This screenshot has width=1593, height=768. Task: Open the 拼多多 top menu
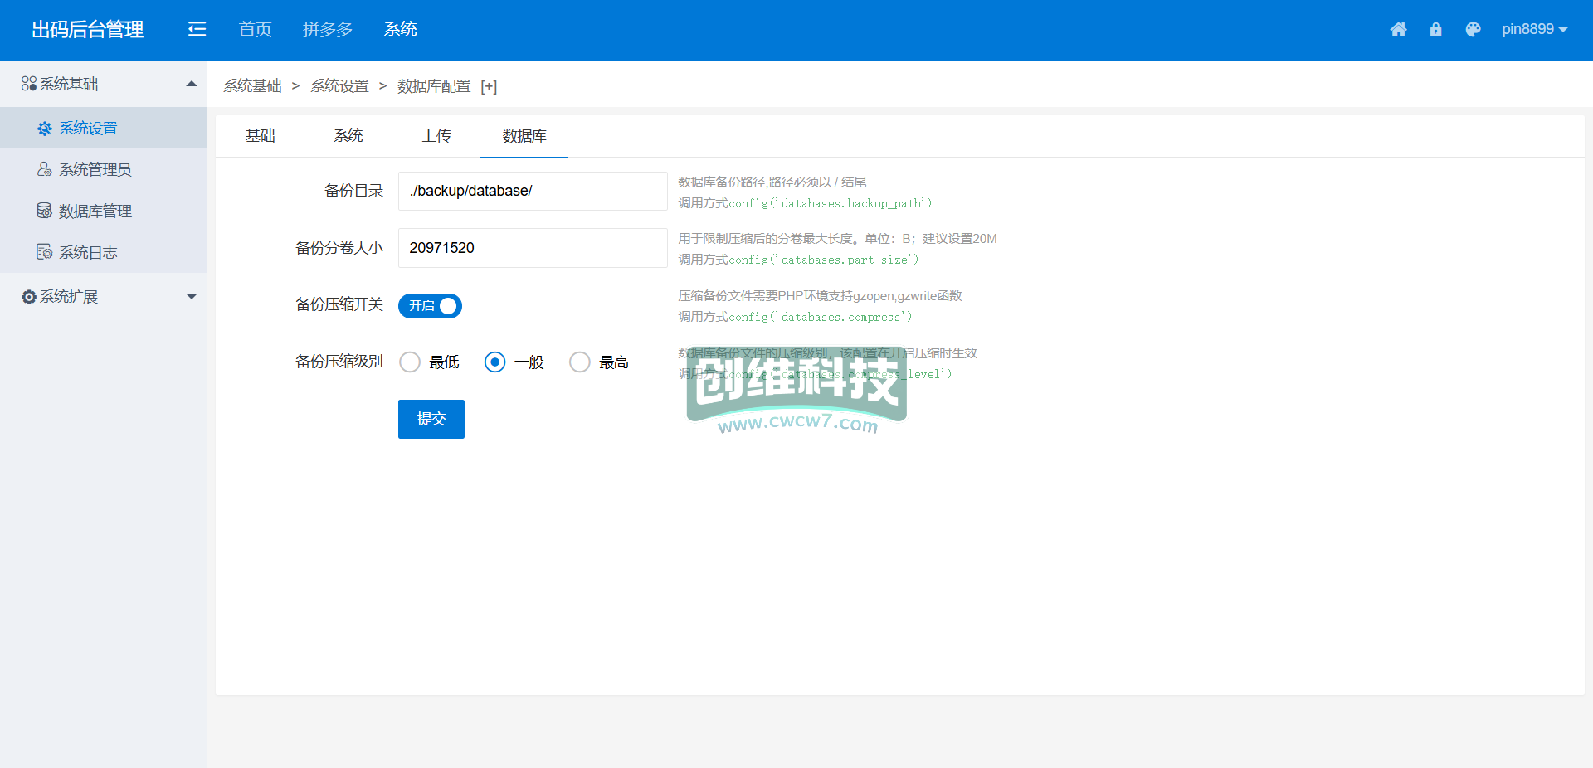(328, 30)
